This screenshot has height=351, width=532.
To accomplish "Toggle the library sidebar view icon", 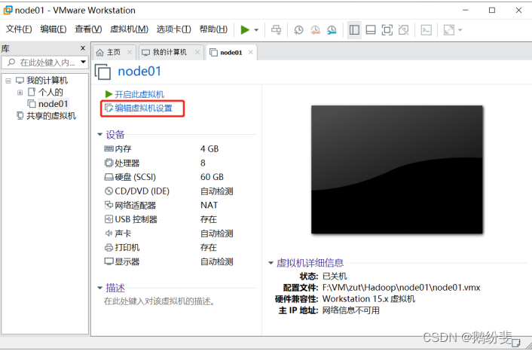I will [x=354, y=30].
